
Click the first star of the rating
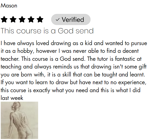(x=4, y=19)
